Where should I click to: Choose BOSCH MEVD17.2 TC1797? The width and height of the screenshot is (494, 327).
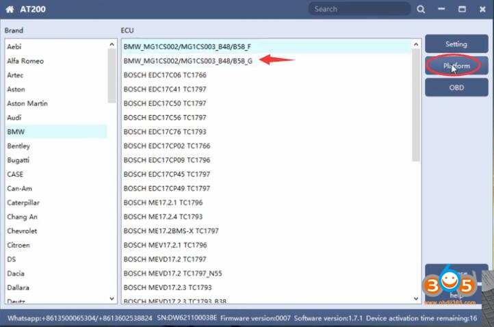pos(267,259)
